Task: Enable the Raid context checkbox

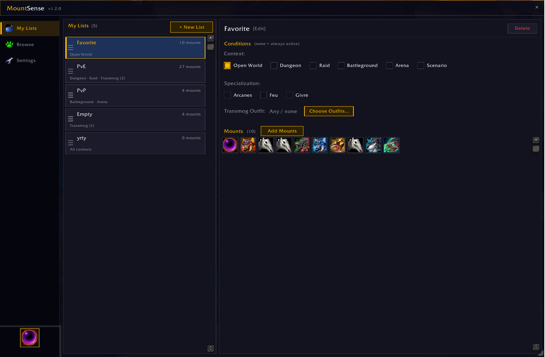Action: (313, 66)
